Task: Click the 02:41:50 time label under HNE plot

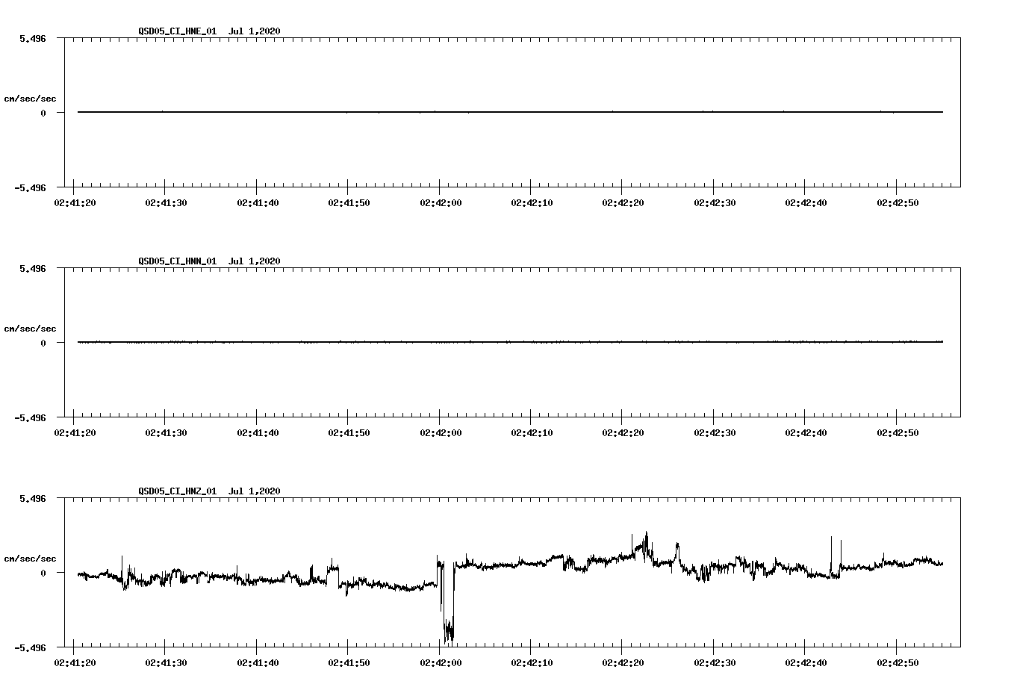Action: [349, 202]
